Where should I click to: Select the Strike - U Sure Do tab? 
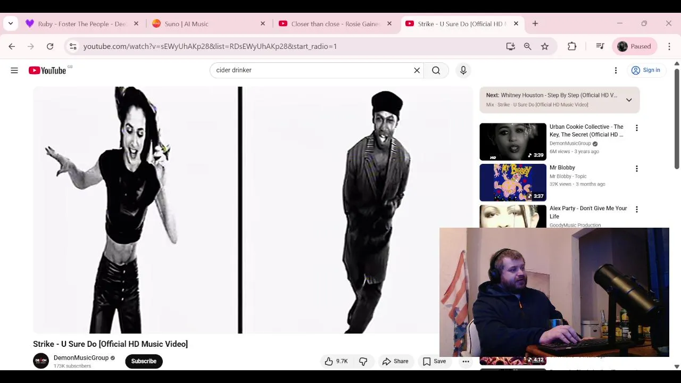point(461,24)
